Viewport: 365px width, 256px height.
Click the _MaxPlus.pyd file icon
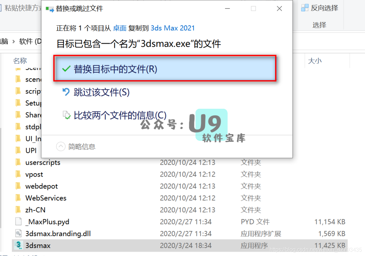pyautogui.click(x=19, y=222)
